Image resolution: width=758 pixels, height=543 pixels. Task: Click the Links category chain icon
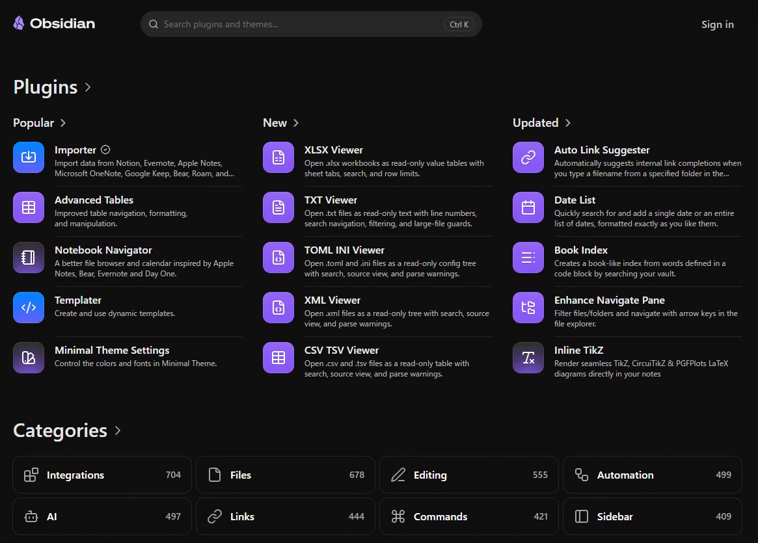[215, 516]
